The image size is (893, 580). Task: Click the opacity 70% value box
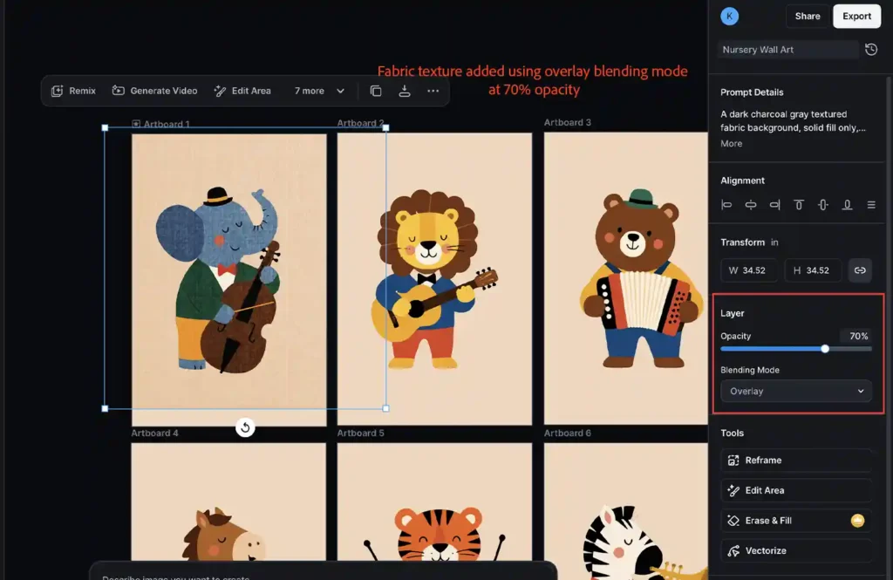(x=856, y=336)
